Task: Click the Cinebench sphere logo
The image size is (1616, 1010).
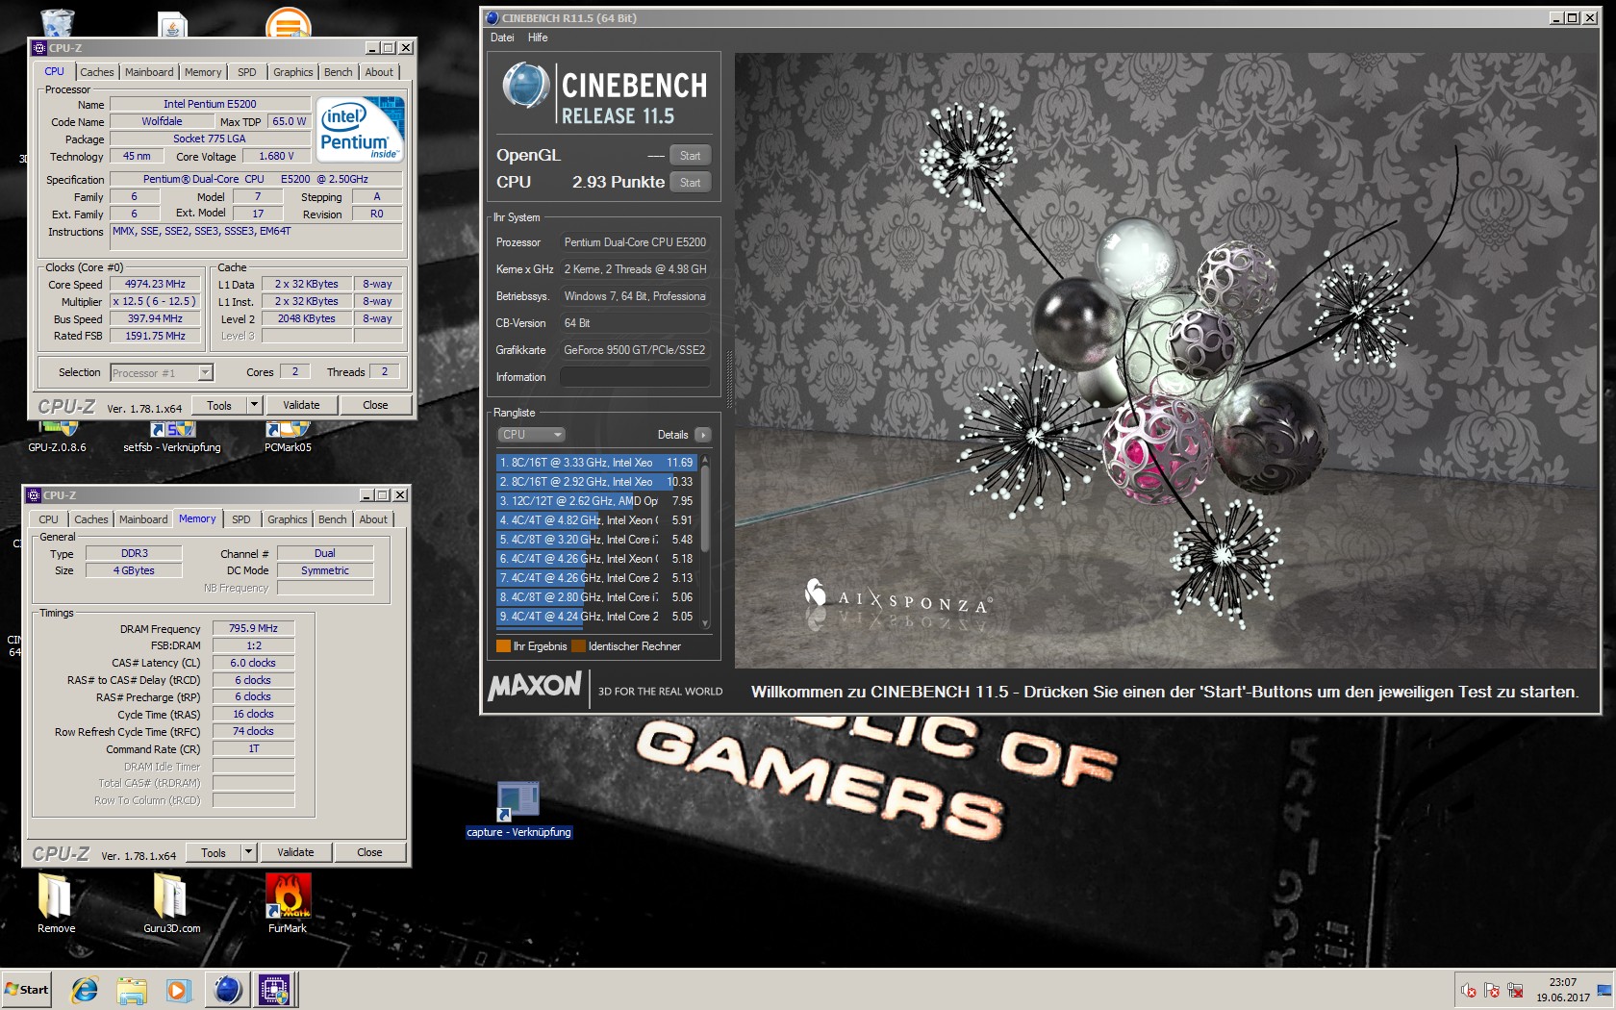Action: (525, 85)
